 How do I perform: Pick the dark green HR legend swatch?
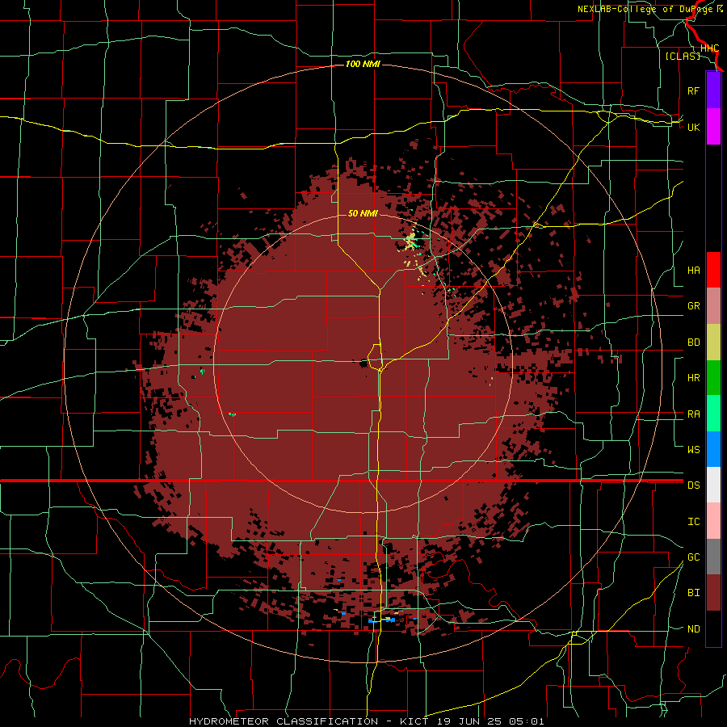click(x=713, y=378)
